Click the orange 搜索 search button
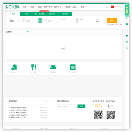 tap(112, 20)
